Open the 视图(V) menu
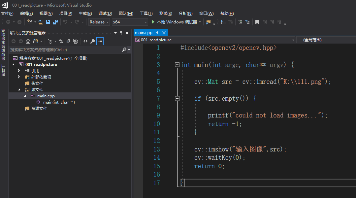The height and width of the screenshot is (198, 356). click(x=46, y=14)
